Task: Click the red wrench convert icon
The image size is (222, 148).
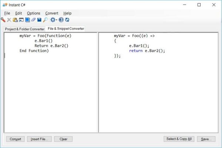Action: (3, 20)
